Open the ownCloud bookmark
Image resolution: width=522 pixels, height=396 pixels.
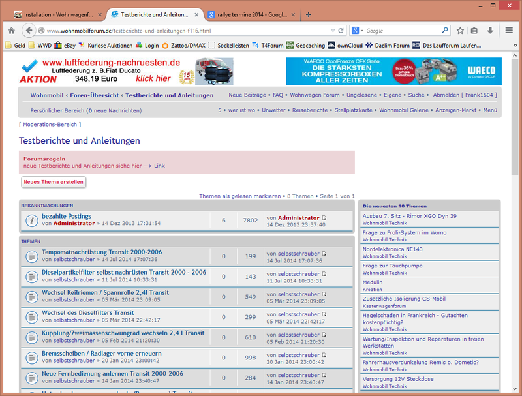pyautogui.click(x=345, y=45)
